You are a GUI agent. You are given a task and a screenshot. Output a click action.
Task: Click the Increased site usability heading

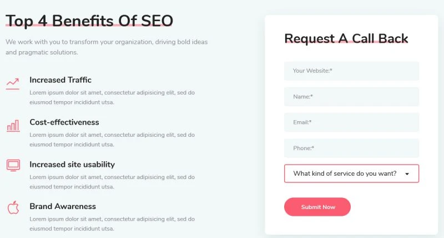[72, 165]
